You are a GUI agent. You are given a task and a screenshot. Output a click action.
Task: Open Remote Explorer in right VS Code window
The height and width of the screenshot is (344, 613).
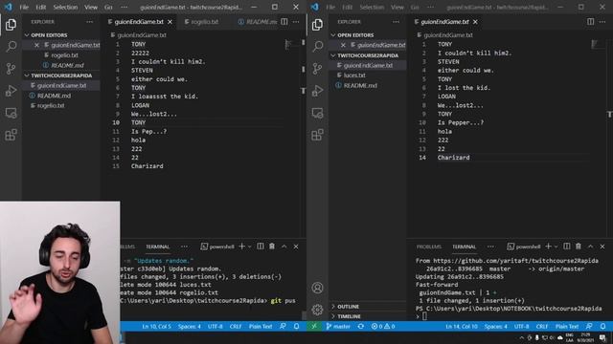tap(317, 113)
